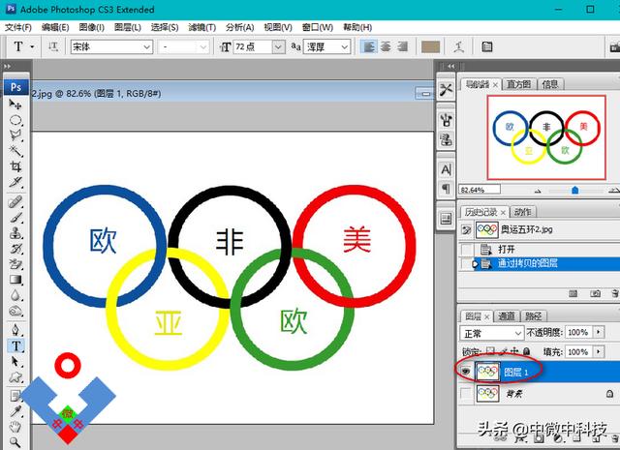The width and height of the screenshot is (620, 450).
Task: Toggle lock all in Layers panel
Action: click(526, 351)
